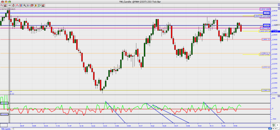Click the last toolbar chart icon
The image size is (280, 130).
[43, 6]
